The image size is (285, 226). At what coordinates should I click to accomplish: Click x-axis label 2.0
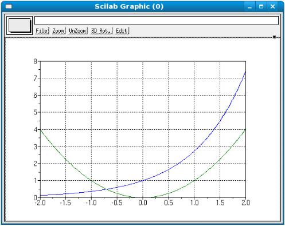click(x=245, y=203)
